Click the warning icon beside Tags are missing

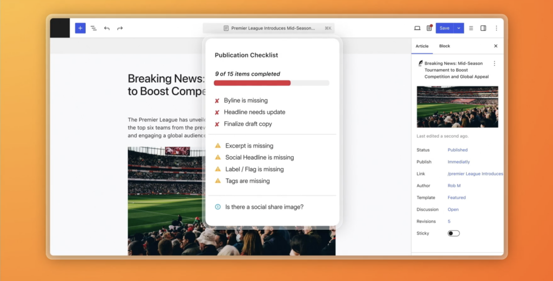point(218,180)
